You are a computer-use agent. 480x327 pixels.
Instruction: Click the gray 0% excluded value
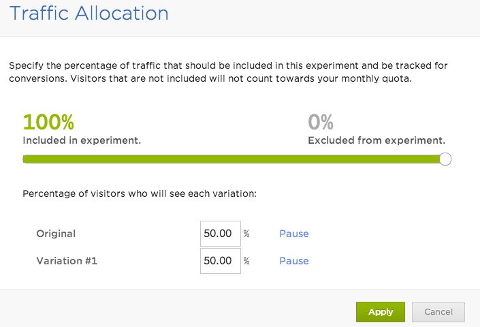click(321, 123)
